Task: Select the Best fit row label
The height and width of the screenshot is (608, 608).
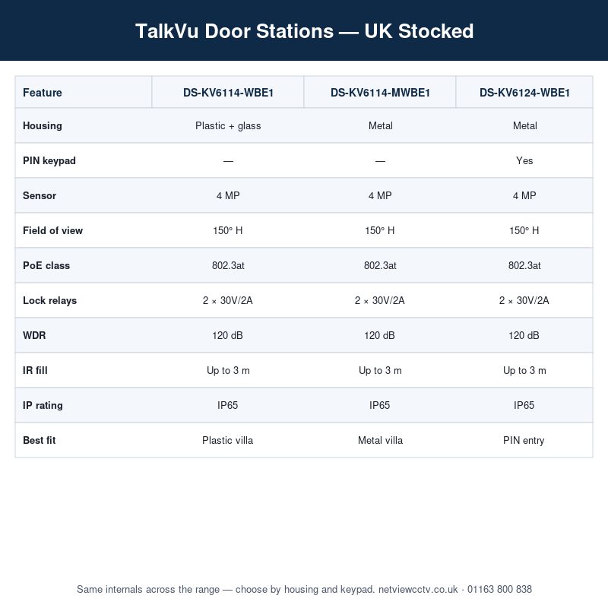Action: coord(40,440)
